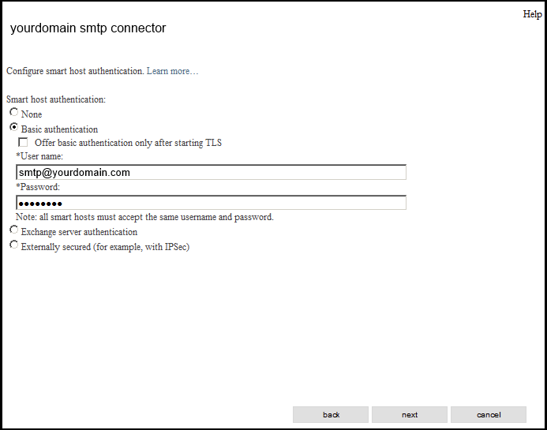Click the 'Basic authentication' label text
The width and height of the screenshot is (547, 430).
(x=59, y=129)
